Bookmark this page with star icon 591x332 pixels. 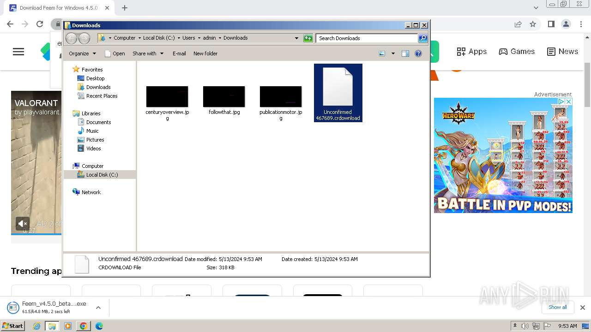pyautogui.click(x=533, y=24)
